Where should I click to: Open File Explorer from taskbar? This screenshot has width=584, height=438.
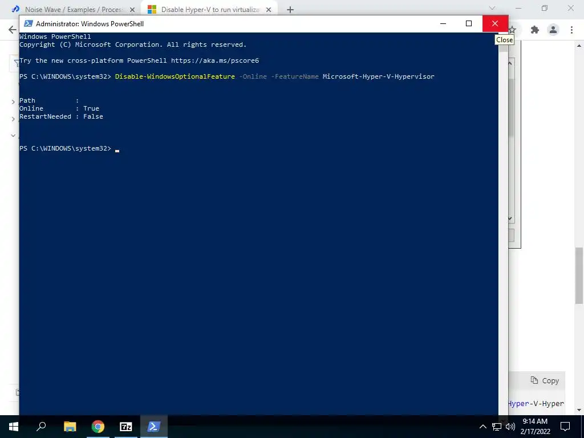(70, 427)
